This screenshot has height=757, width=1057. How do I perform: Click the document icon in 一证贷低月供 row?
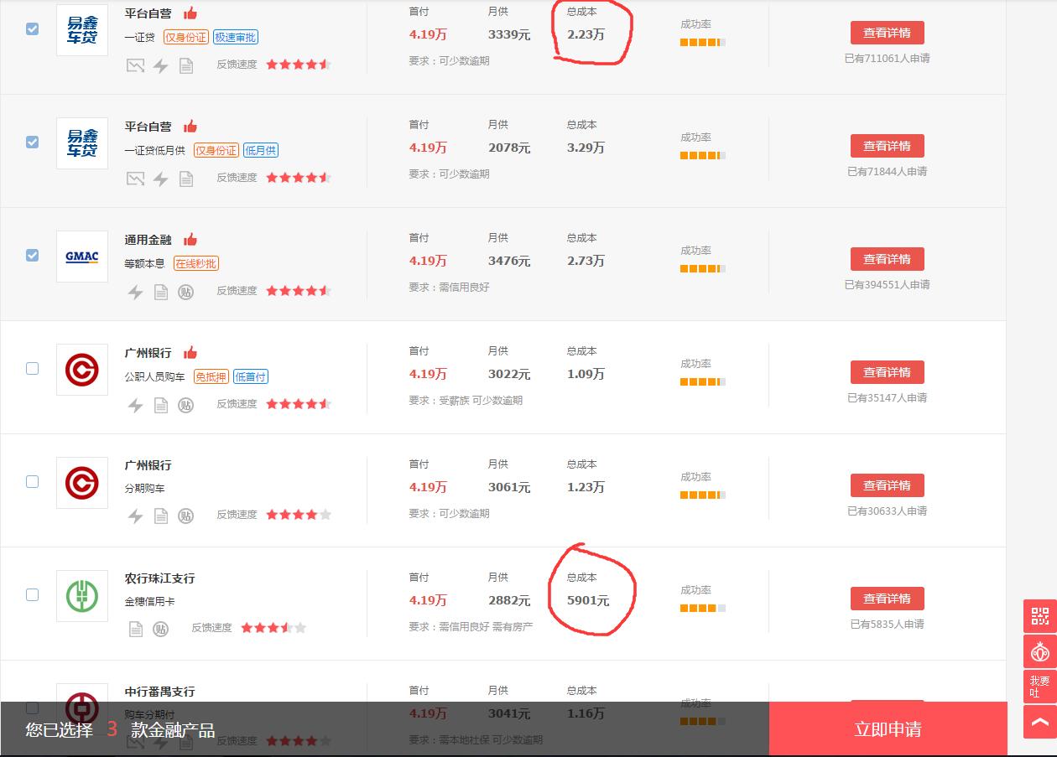pyautogui.click(x=186, y=179)
